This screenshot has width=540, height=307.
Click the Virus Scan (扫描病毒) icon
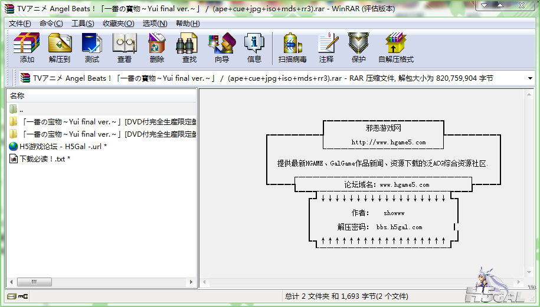pos(292,44)
